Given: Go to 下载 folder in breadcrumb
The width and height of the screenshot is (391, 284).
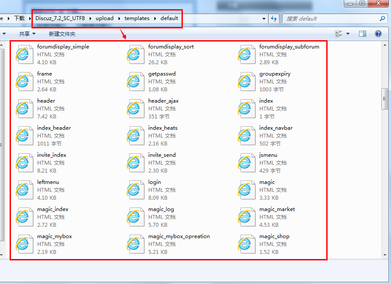Looking at the screenshot, I should point(19,18).
